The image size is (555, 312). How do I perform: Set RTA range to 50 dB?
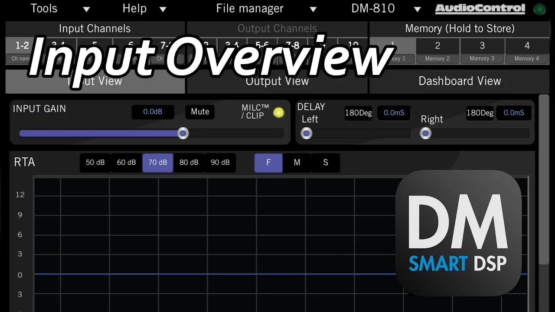[x=95, y=162]
